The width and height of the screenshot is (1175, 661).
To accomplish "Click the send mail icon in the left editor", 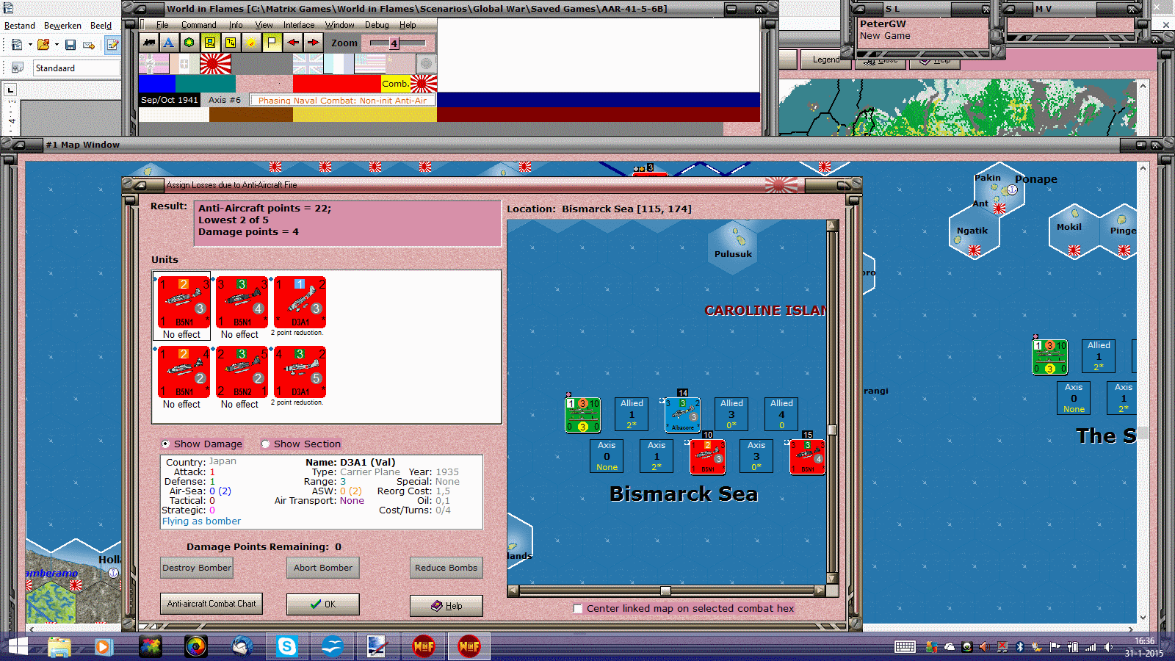I will pos(89,45).
